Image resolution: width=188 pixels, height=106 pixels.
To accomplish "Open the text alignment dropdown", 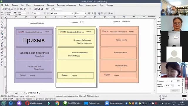I will (x=99, y=14).
